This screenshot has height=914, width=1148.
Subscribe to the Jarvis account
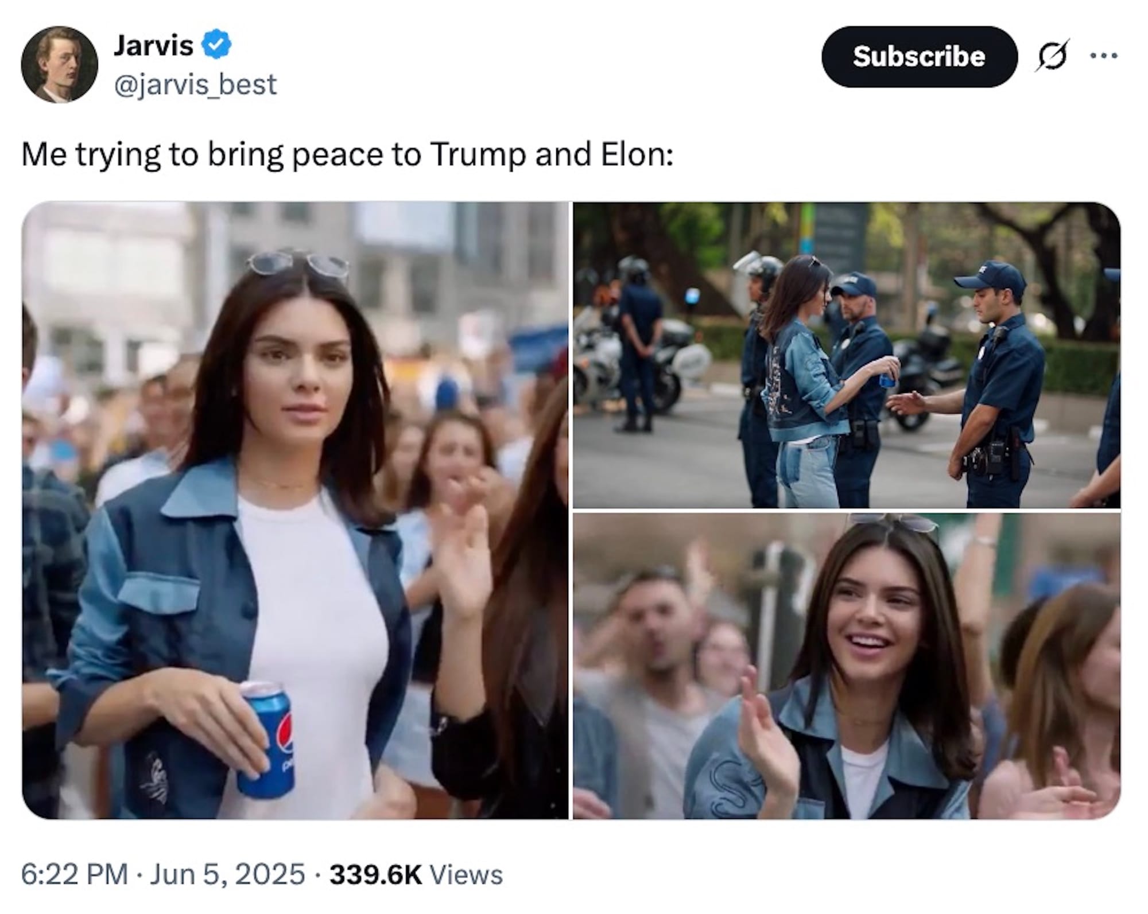tap(919, 56)
